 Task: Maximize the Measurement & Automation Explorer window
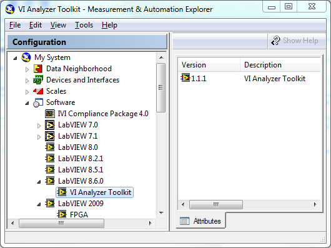click(289, 7)
